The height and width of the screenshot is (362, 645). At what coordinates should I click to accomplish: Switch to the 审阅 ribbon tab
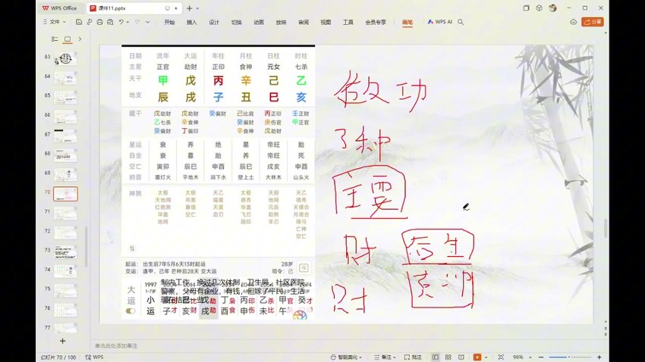click(x=304, y=22)
